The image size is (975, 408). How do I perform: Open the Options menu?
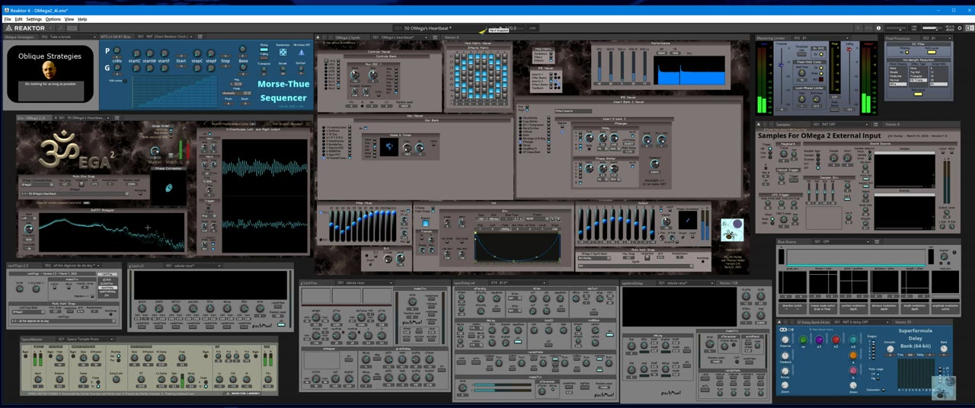point(53,19)
